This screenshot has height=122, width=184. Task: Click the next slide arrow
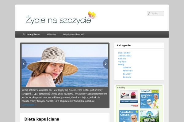[105, 64]
